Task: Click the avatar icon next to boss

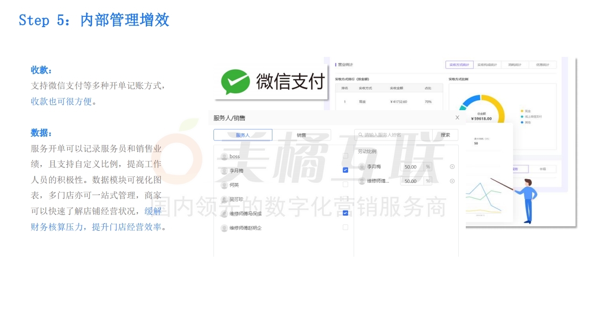Action: [x=224, y=156]
